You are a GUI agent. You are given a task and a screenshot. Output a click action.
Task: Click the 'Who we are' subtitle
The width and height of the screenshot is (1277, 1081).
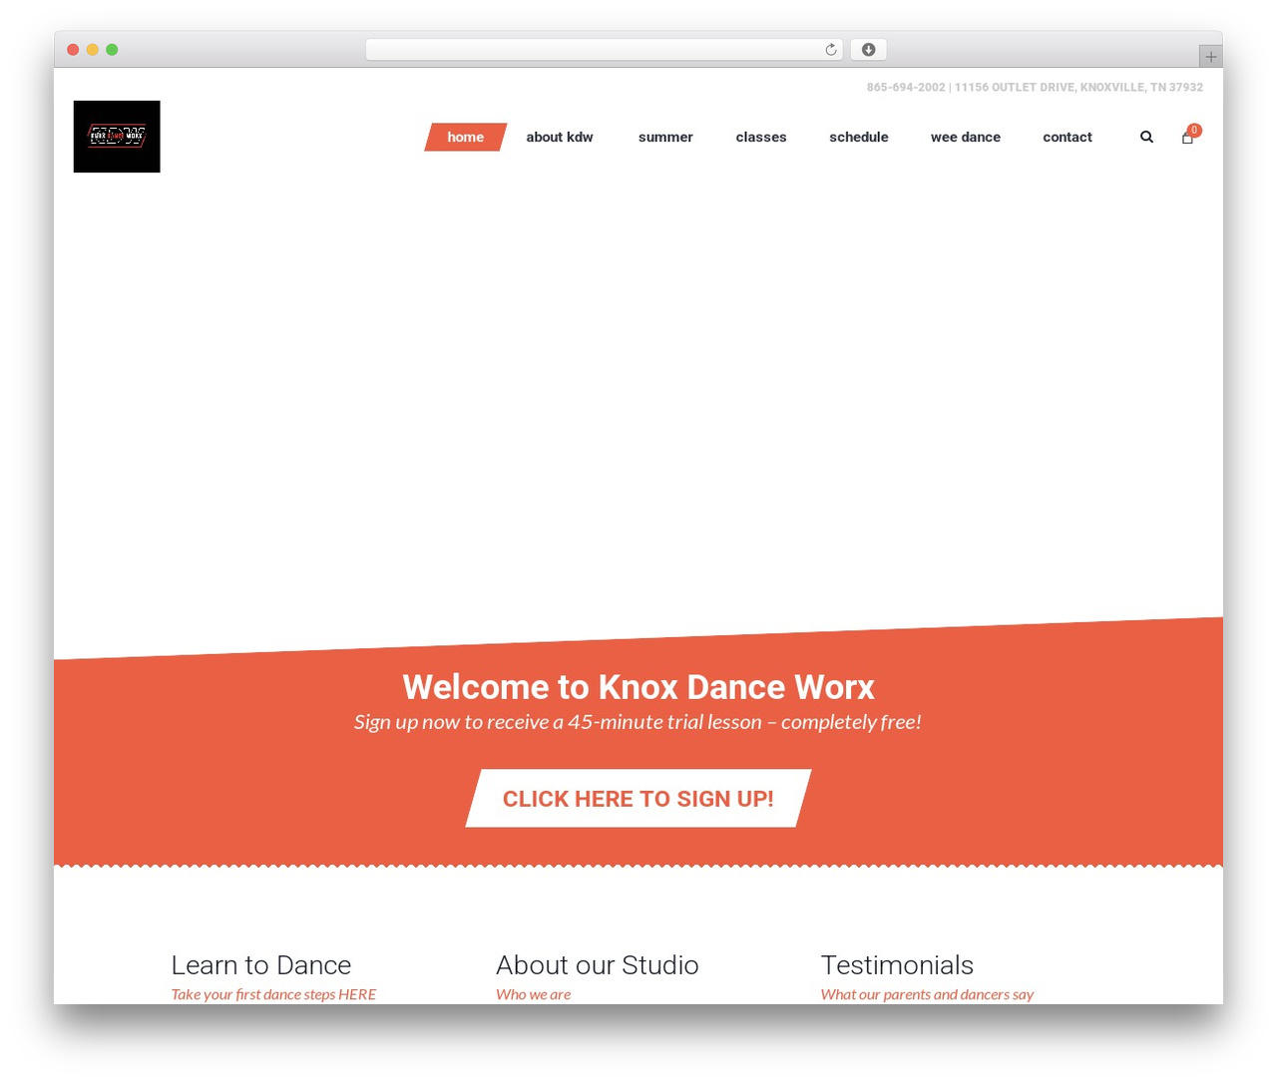coord(534,994)
